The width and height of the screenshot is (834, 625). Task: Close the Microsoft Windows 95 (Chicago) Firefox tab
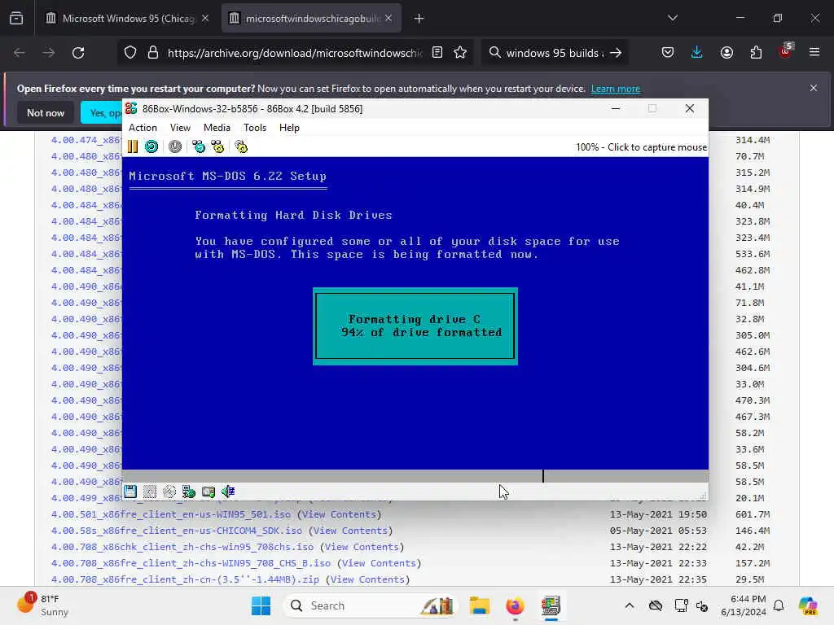pyautogui.click(x=205, y=19)
